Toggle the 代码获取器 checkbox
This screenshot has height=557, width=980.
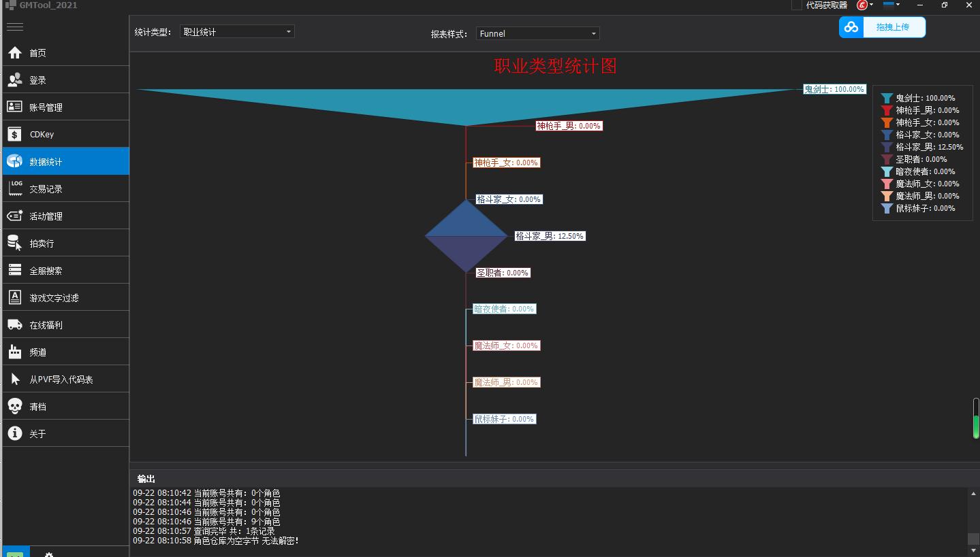pos(796,5)
